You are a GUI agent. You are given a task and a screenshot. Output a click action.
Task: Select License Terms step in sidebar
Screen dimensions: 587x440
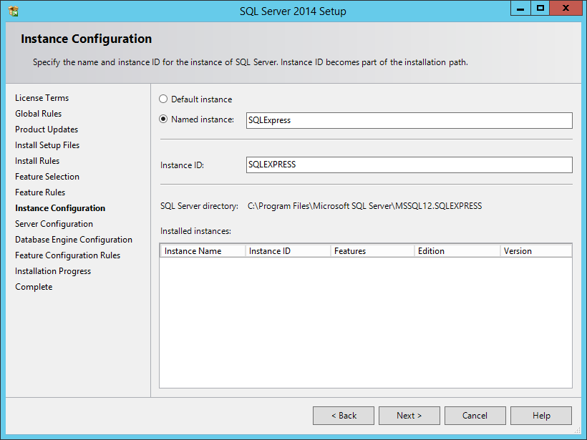(42, 98)
